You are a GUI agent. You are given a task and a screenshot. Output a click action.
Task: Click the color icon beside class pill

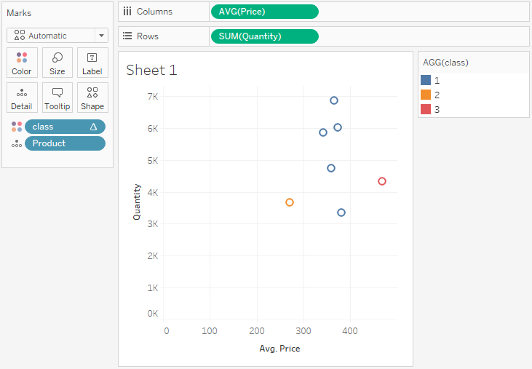pos(17,127)
